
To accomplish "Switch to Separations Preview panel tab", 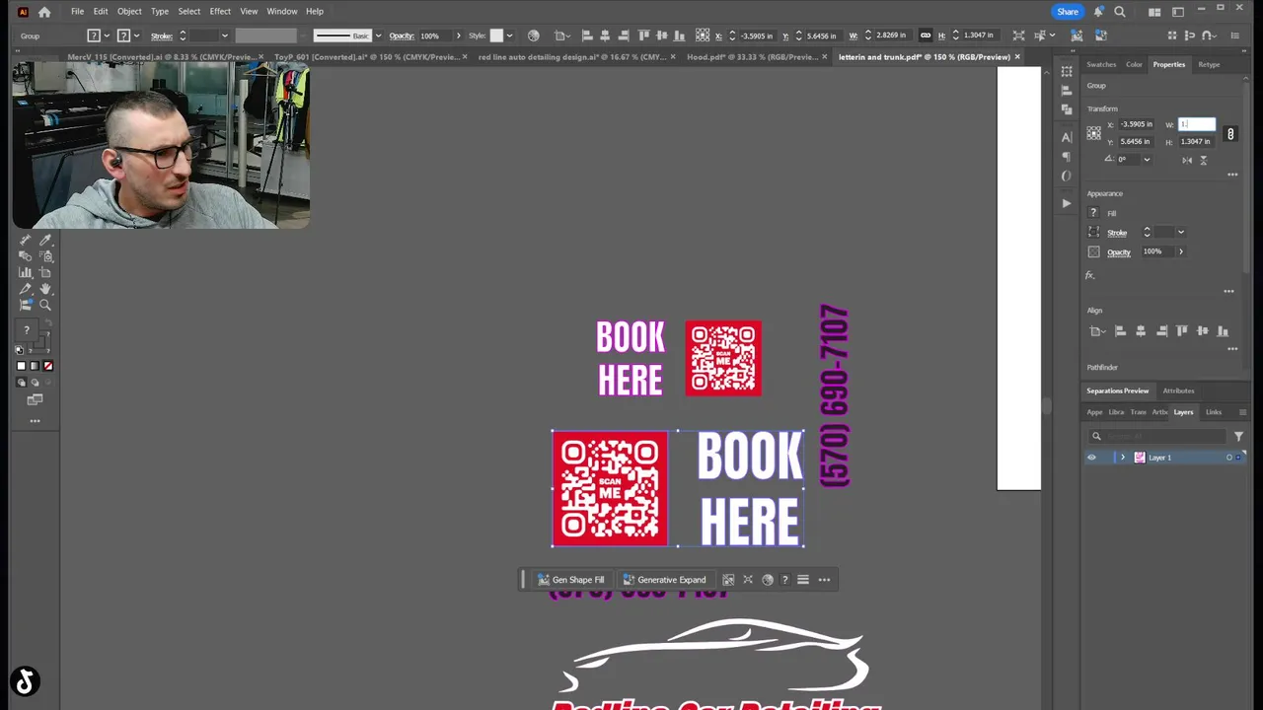I will point(1118,390).
